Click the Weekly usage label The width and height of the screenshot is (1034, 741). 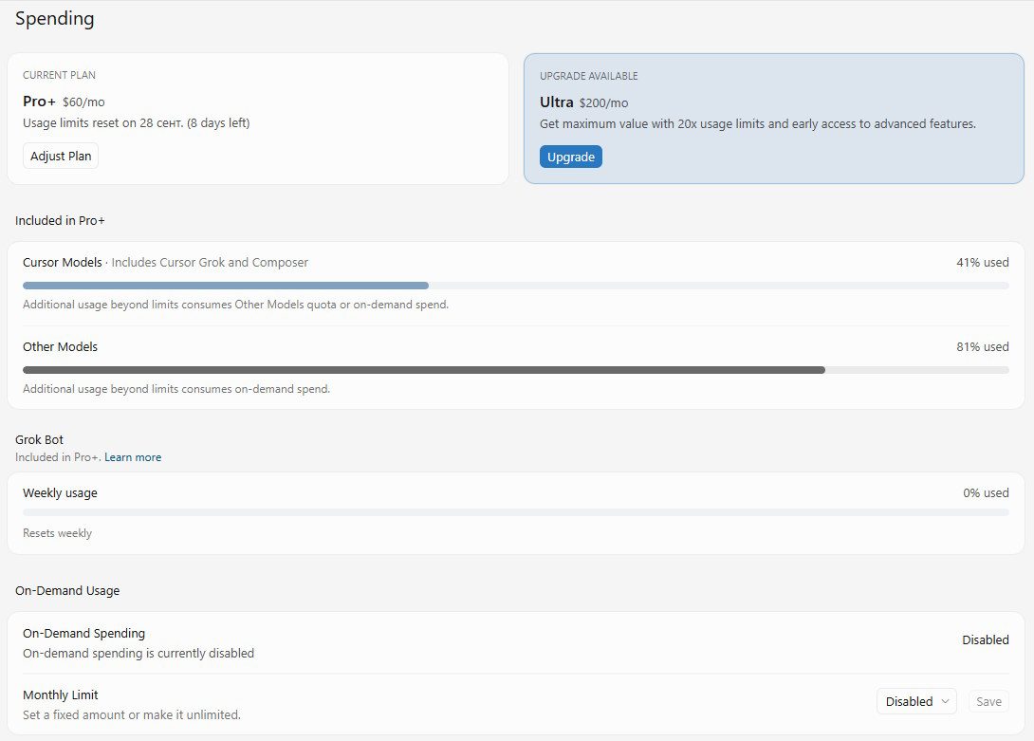(x=60, y=493)
